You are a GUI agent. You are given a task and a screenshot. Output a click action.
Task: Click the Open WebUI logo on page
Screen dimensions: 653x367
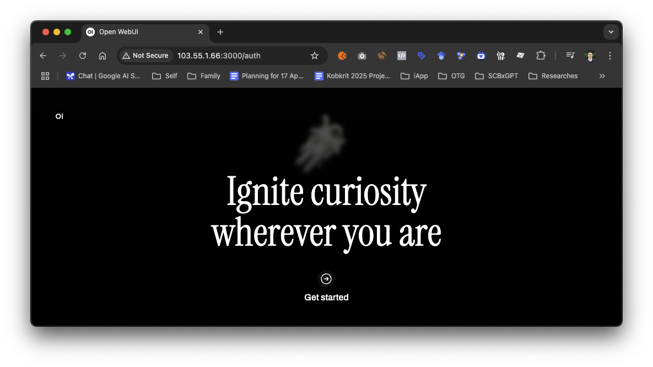[60, 116]
